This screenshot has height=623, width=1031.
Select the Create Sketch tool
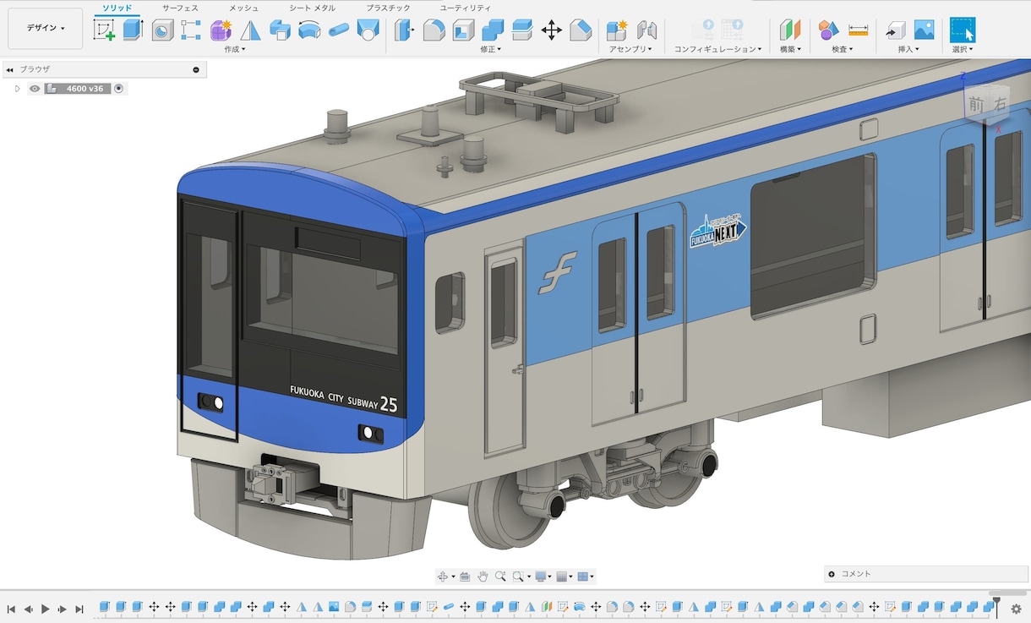(x=104, y=30)
